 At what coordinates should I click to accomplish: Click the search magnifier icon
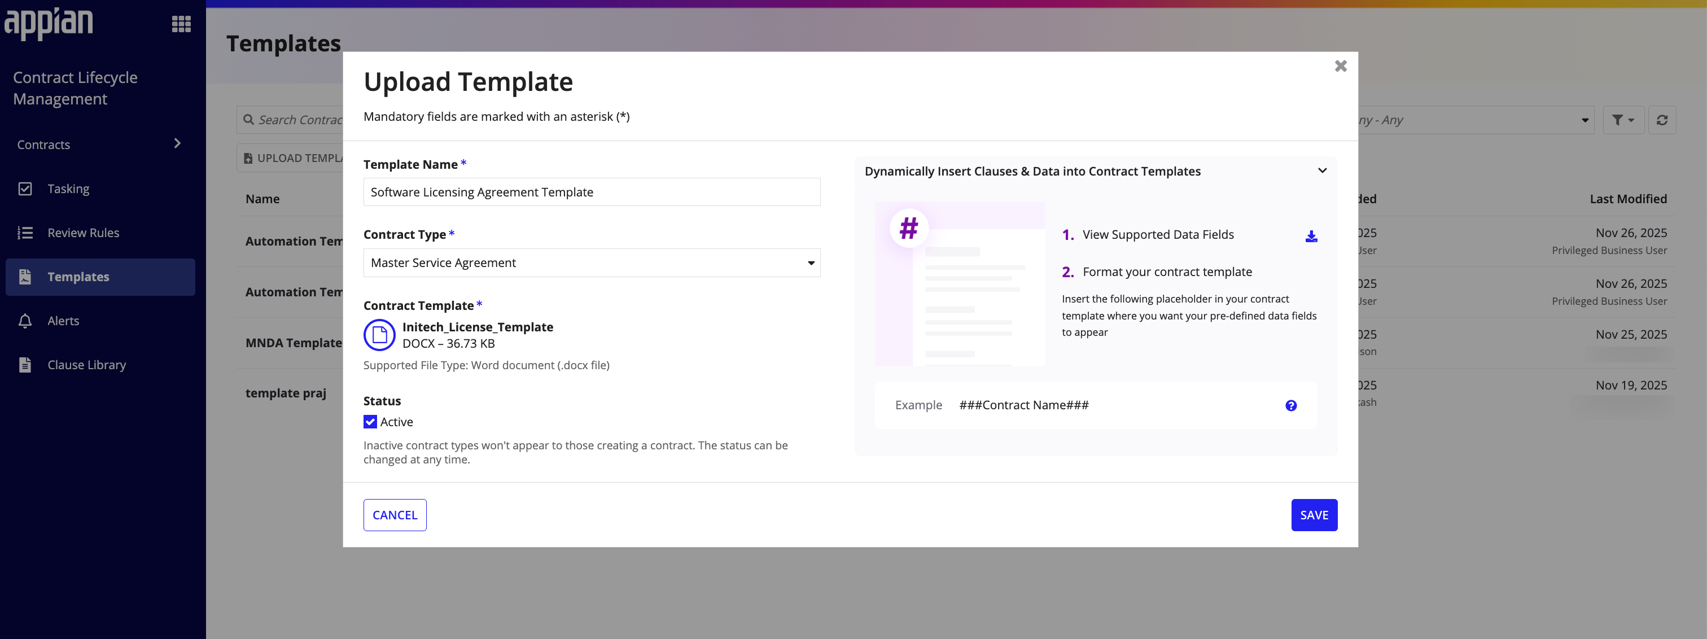coord(248,120)
